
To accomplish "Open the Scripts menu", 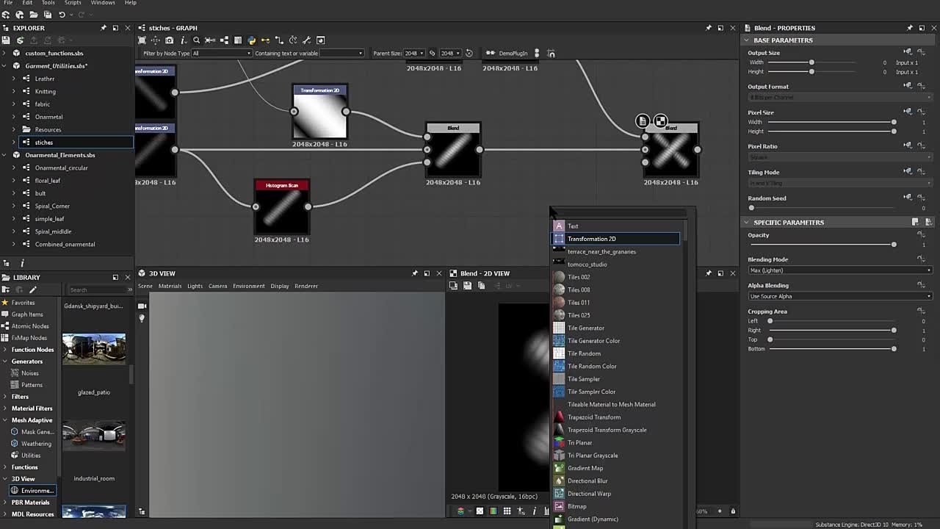I will click(x=73, y=3).
